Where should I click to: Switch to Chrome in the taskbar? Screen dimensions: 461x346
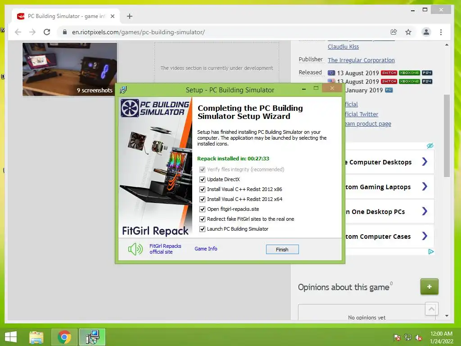click(64, 337)
